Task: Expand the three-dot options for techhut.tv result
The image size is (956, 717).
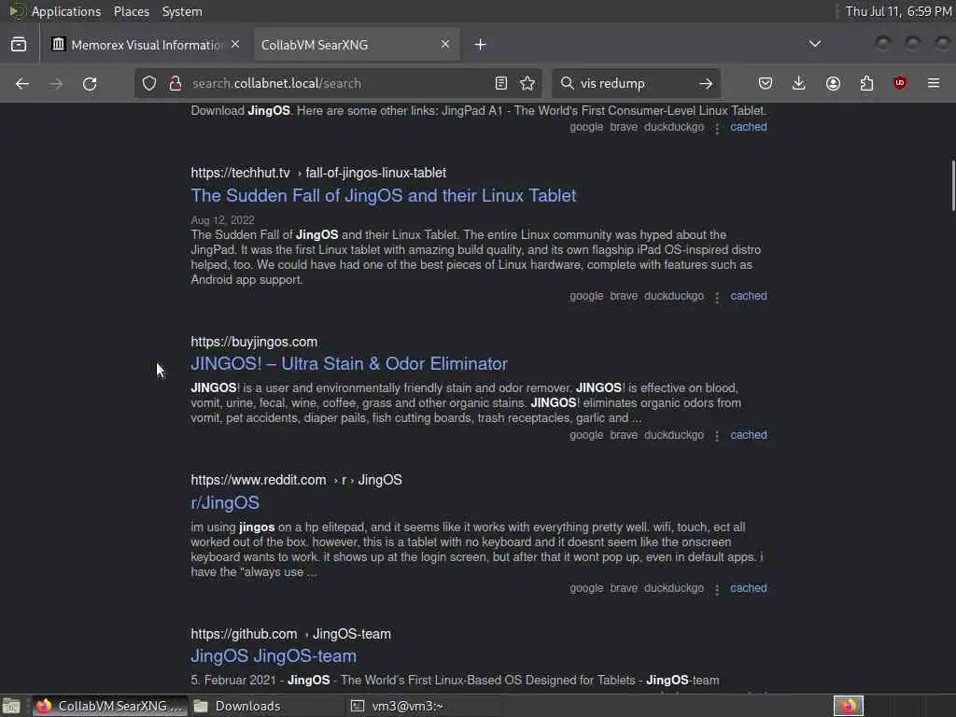Action: [717, 297]
